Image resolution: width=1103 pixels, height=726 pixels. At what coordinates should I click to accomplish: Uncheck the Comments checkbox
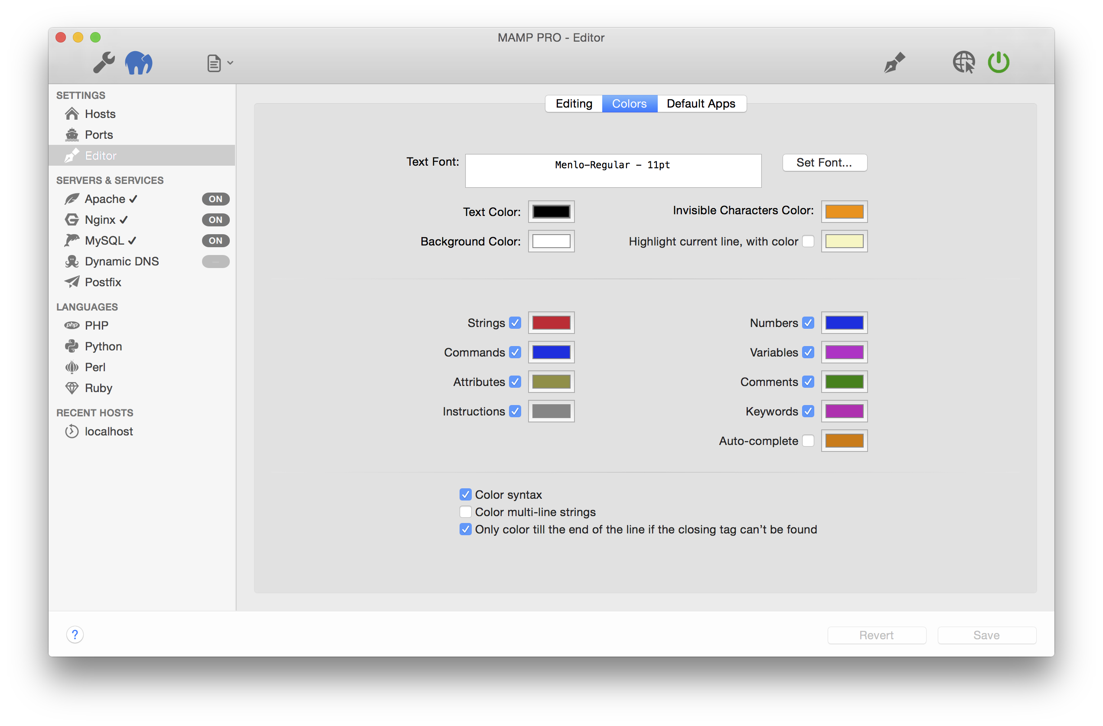click(x=808, y=382)
